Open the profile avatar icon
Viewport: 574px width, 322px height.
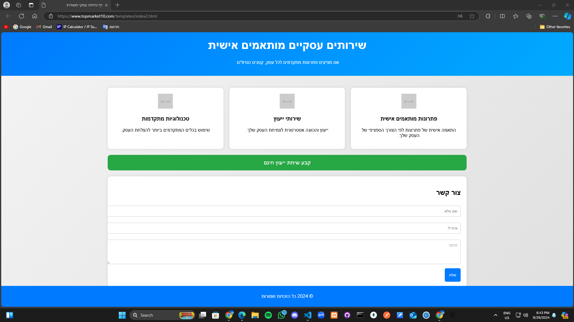point(7,5)
